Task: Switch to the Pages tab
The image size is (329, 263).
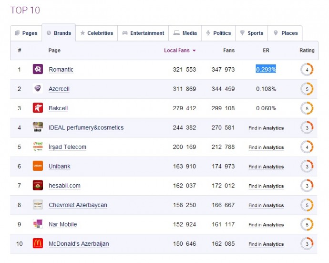Action: (26, 33)
